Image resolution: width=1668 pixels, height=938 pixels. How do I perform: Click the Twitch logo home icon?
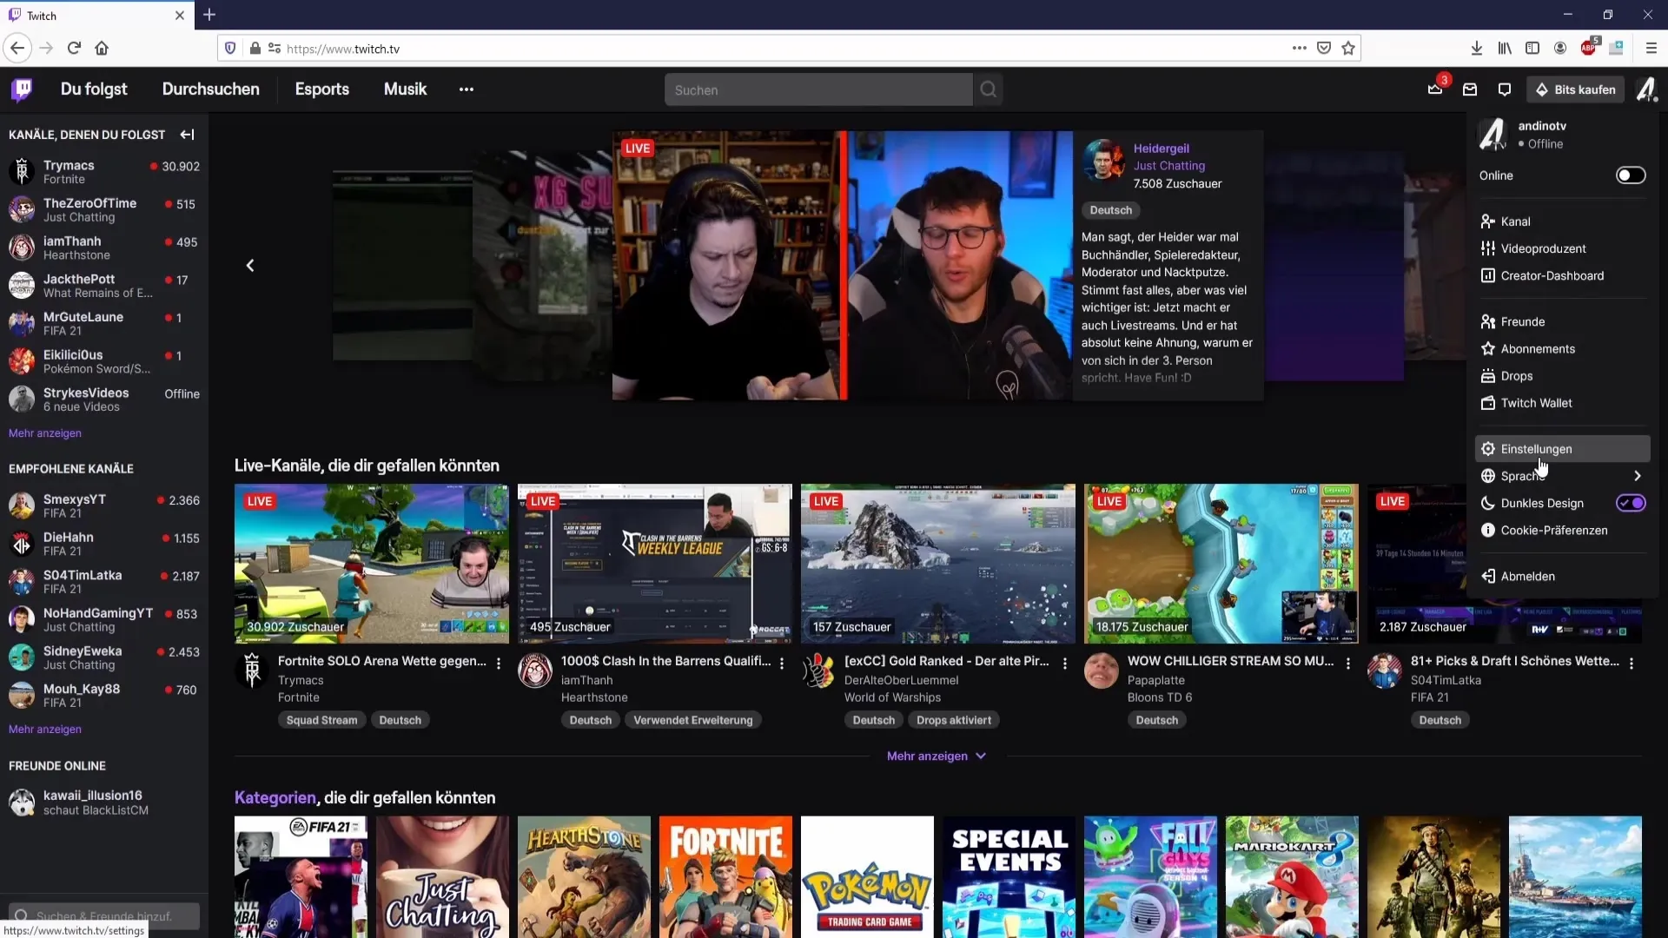[x=22, y=89]
